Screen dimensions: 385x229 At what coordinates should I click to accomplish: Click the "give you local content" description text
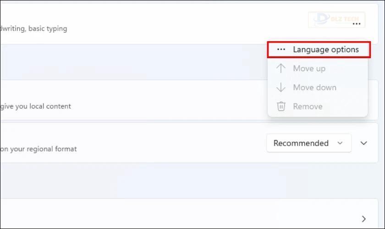[35, 106]
